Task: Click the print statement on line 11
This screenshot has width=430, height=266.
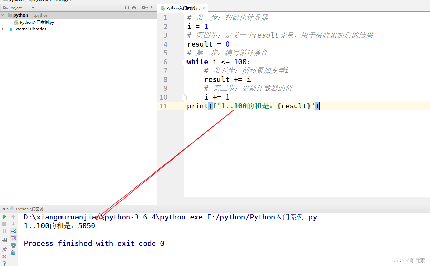Action: (253, 106)
